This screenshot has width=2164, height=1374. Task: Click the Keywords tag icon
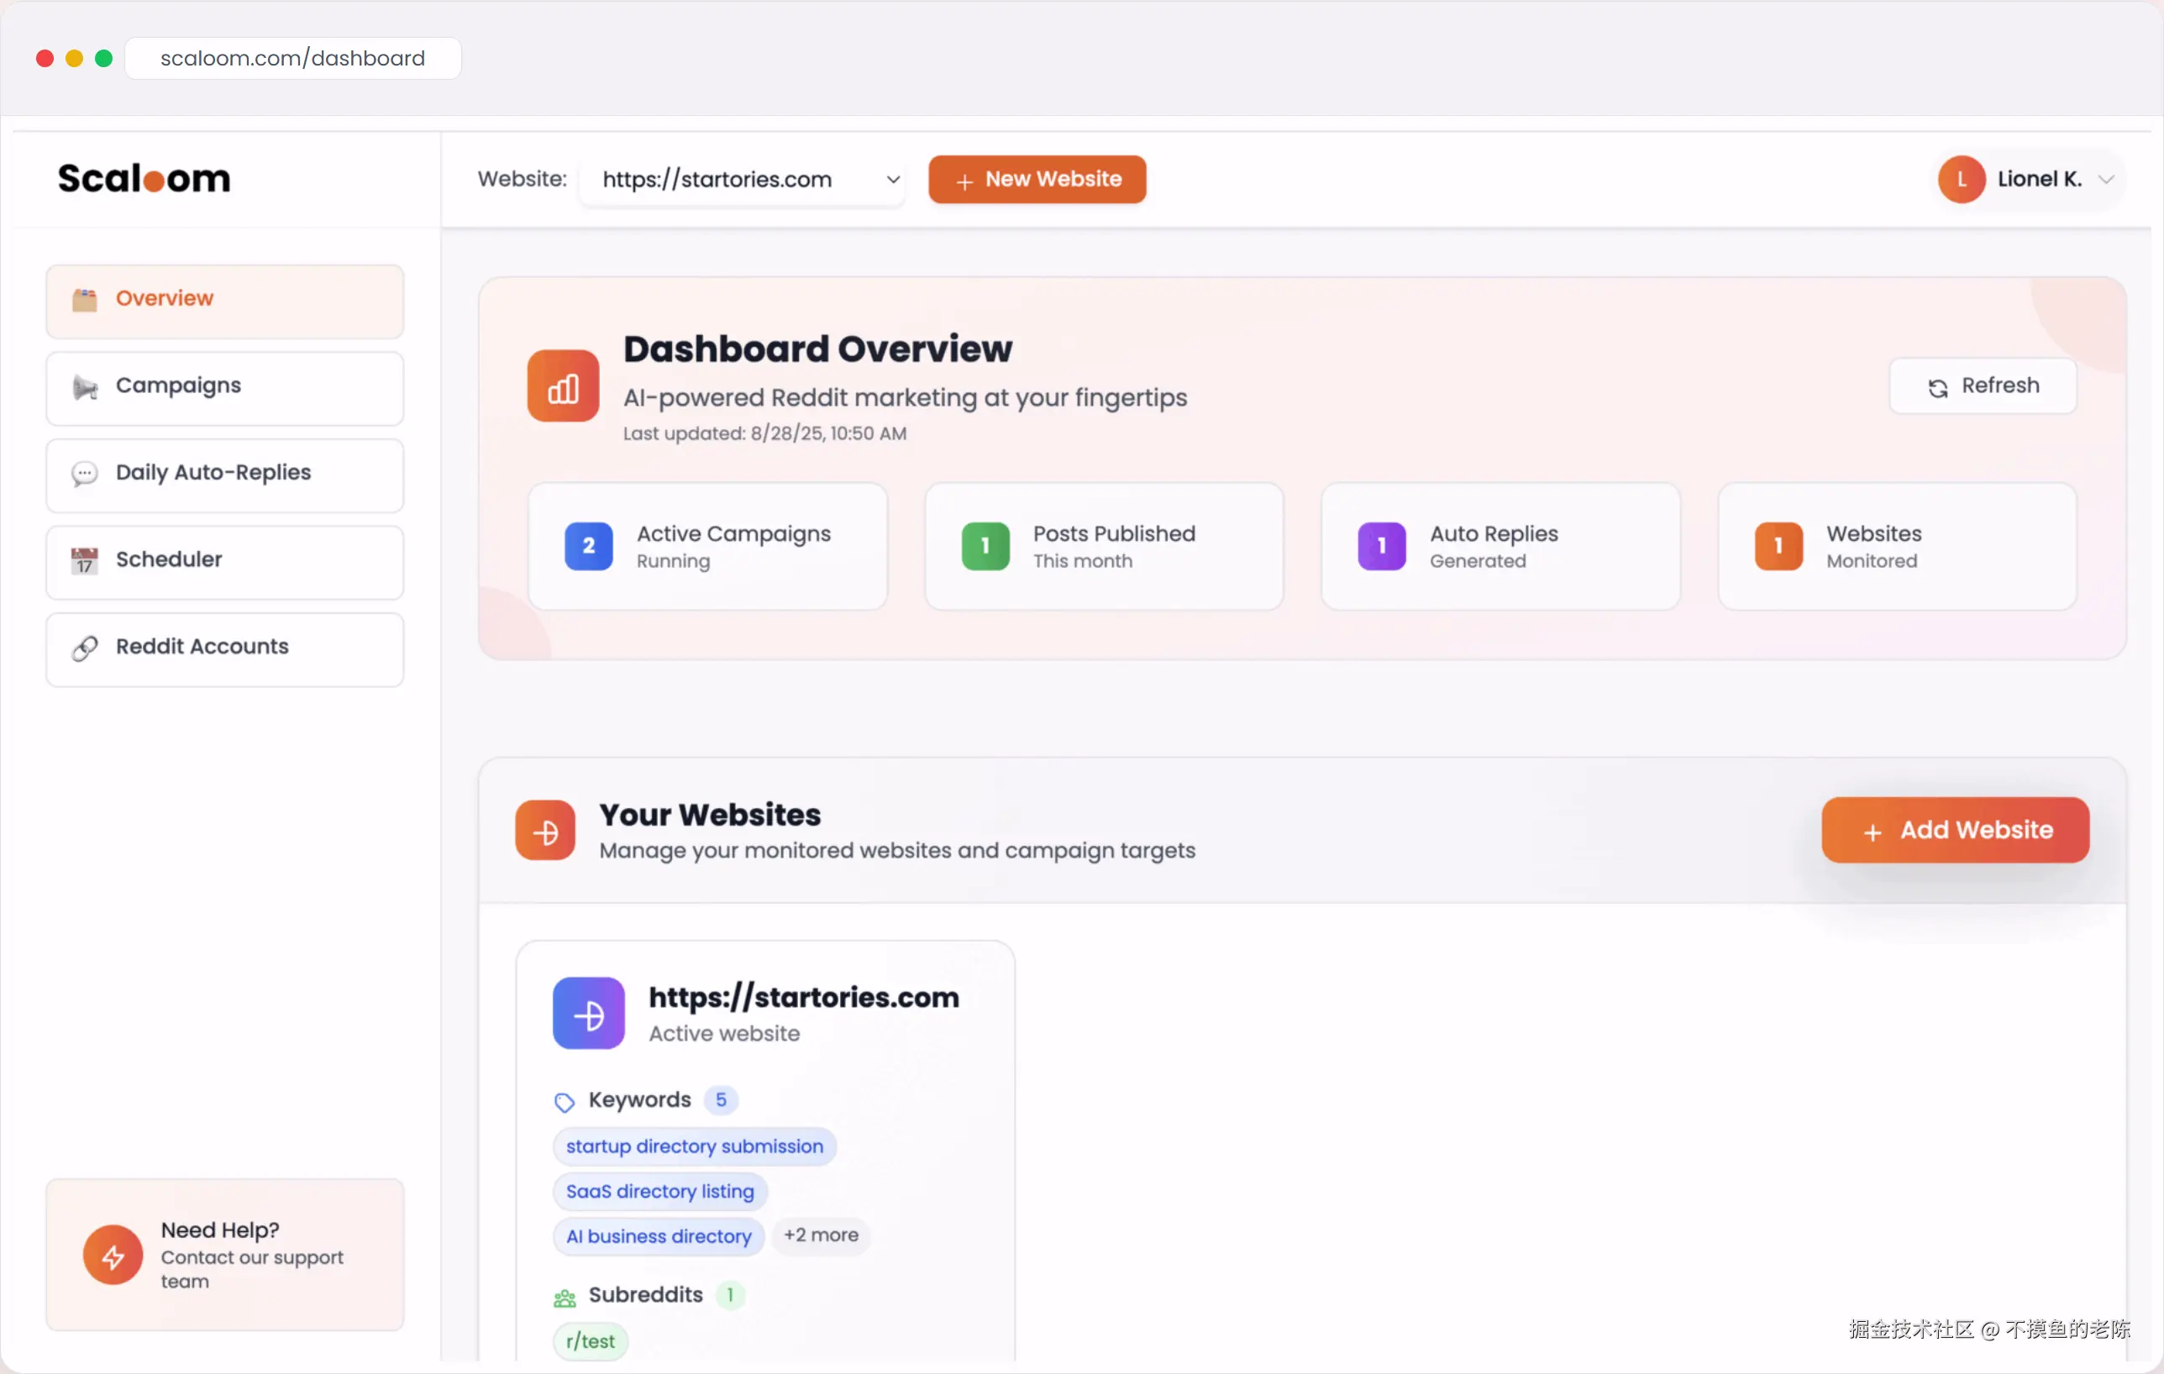pyautogui.click(x=564, y=1101)
